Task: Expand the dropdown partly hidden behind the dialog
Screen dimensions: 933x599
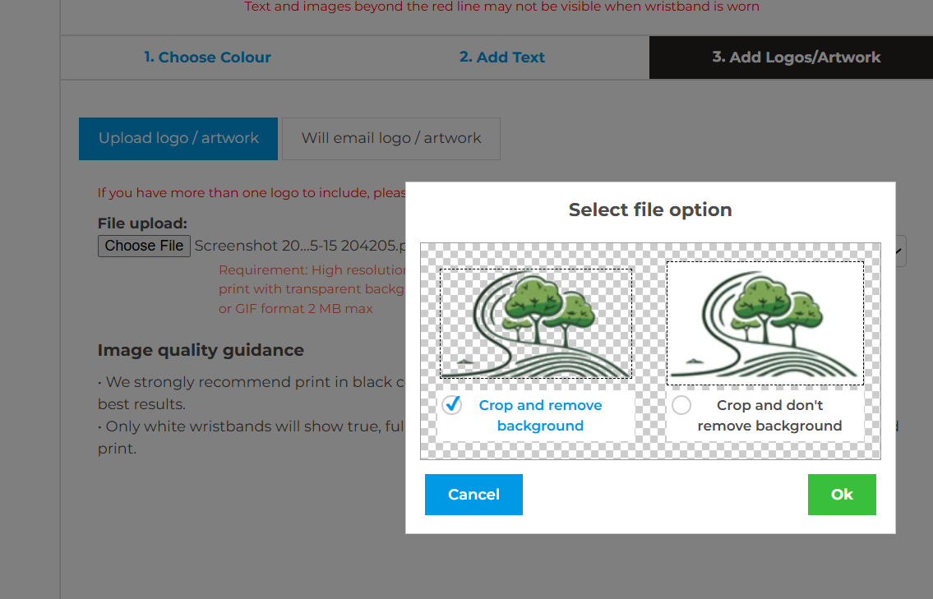Action: point(901,250)
